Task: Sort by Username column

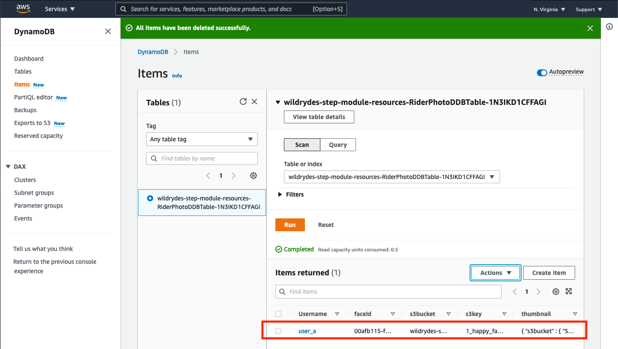Action: pos(337,314)
